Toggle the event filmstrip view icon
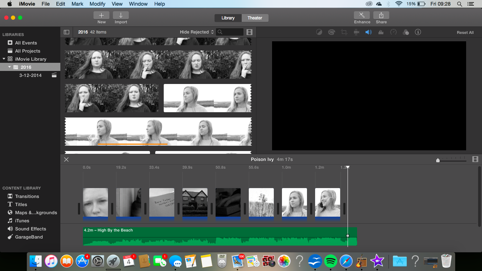The width and height of the screenshot is (482, 271). (x=249, y=32)
